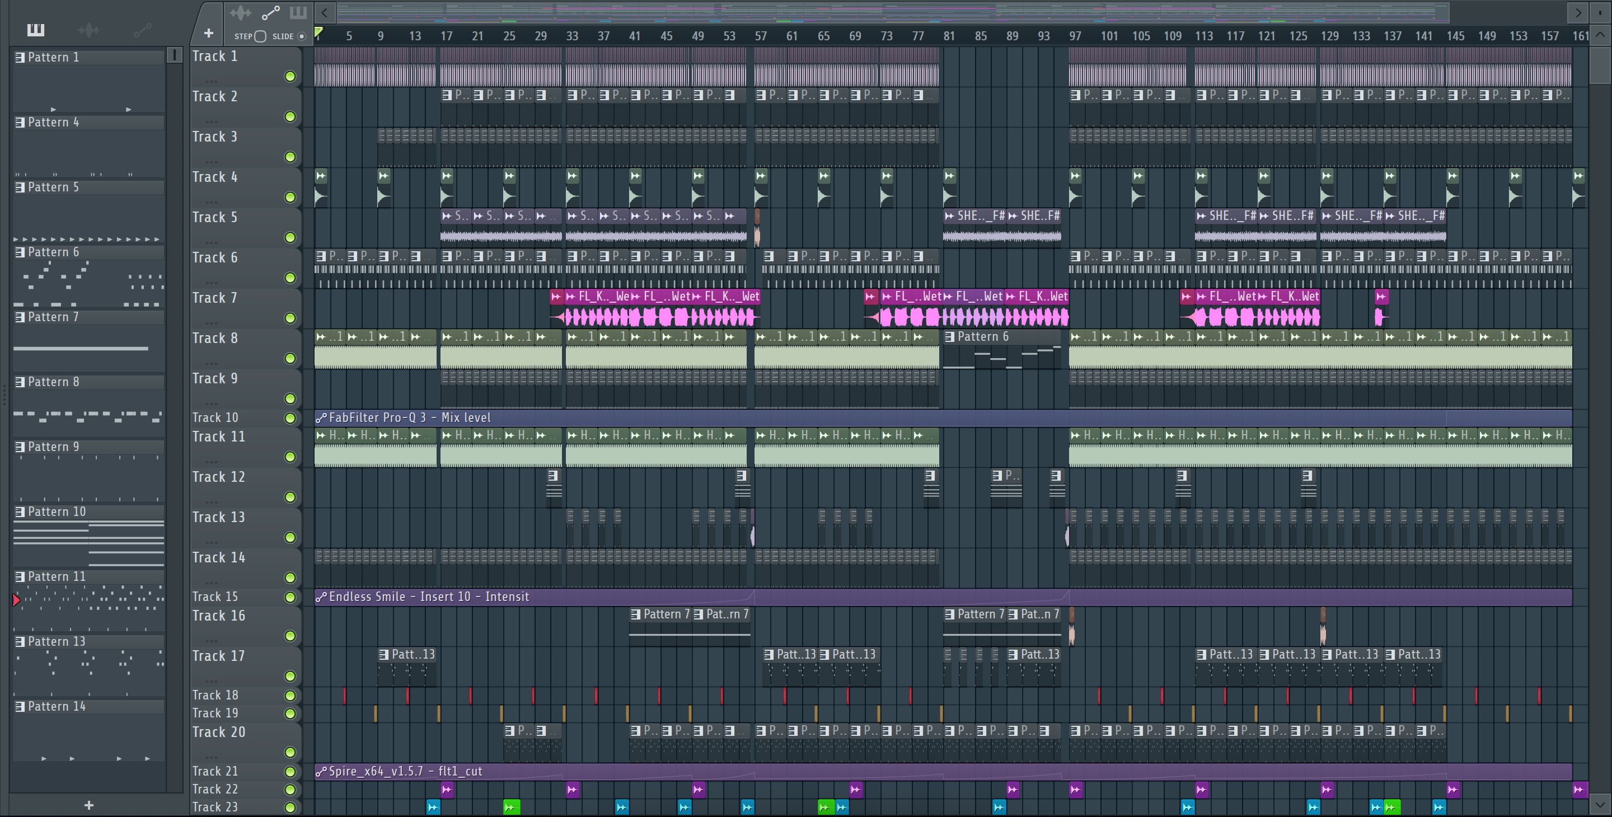Add a new pattern with the picker plus button
Screen dimensions: 1612x817
[x=88, y=805]
